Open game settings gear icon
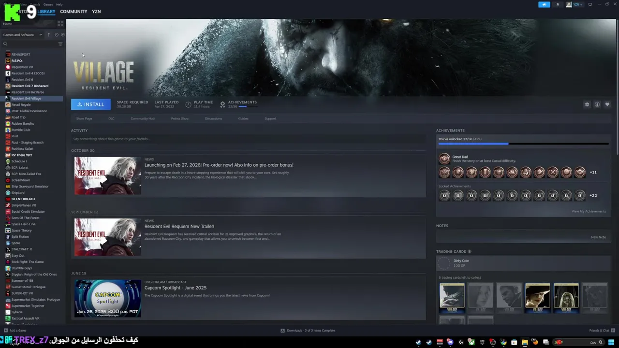This screenshot has height=348, width=619. (587, 104)
